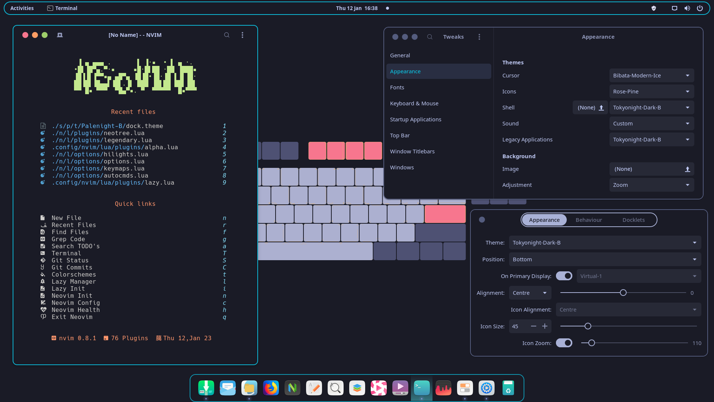Viewport: 714px width, 402px height.
Task: Select Fonts in Tweaks sidebar
Action: (438, 87)
